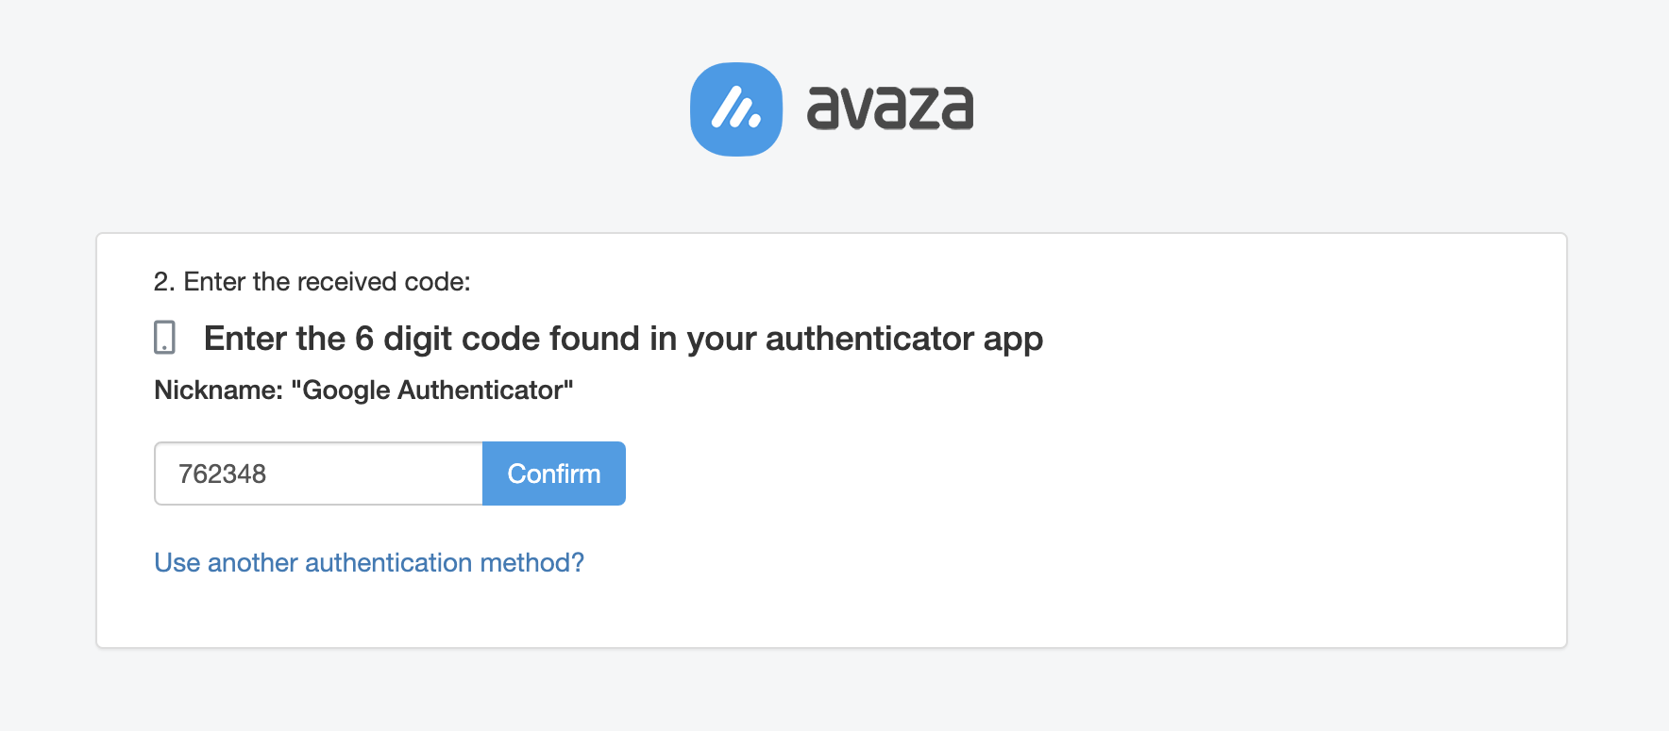
Task: Open 'Use another authentication method?' link
Action: 369,562
